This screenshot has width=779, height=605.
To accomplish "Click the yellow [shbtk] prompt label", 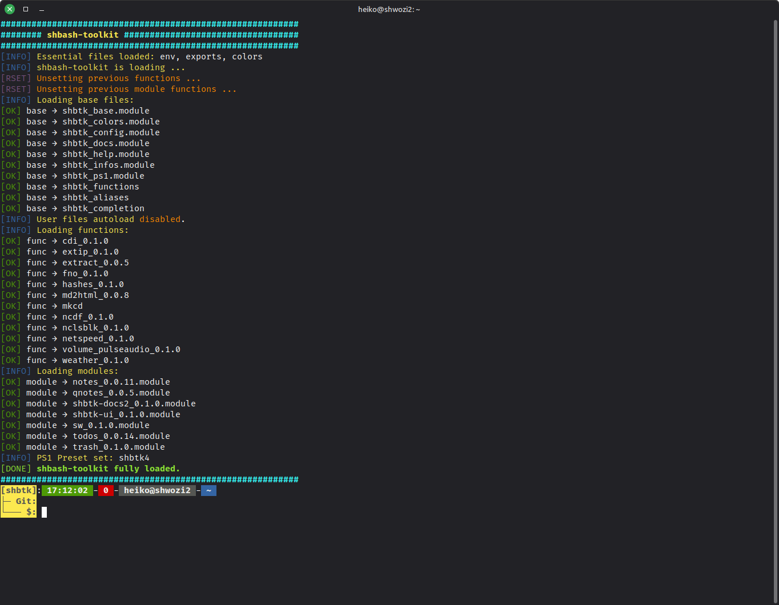I will click(18, 490).
